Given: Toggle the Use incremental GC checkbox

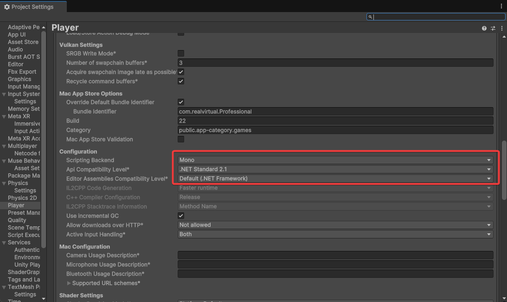Looking at the screenshot, I should (181, 216).
